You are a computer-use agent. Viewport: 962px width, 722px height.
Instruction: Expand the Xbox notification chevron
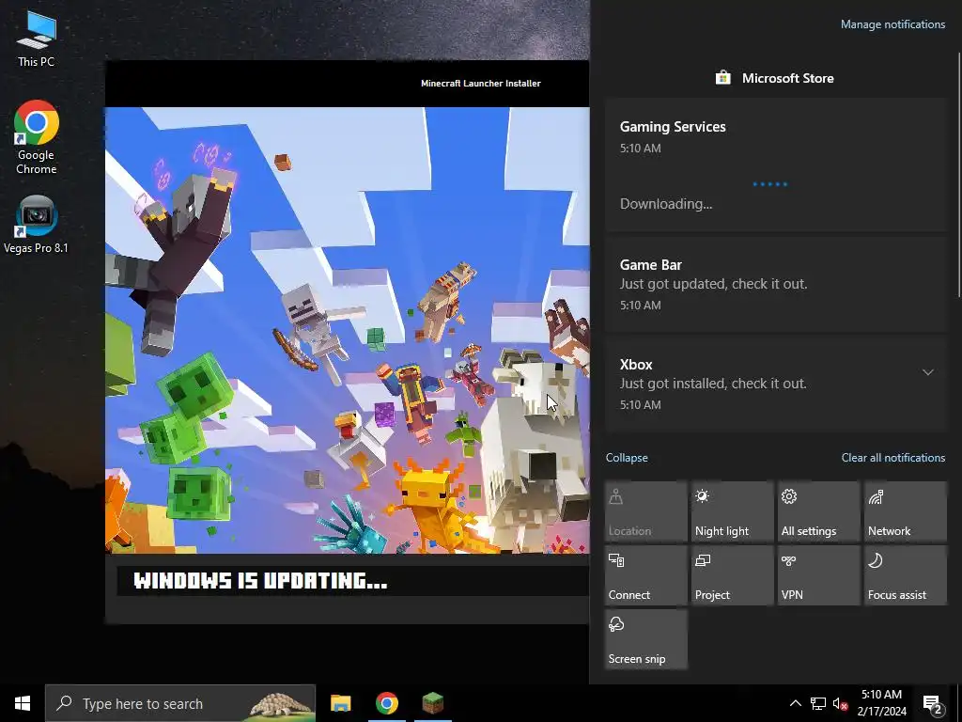[927, 372]
